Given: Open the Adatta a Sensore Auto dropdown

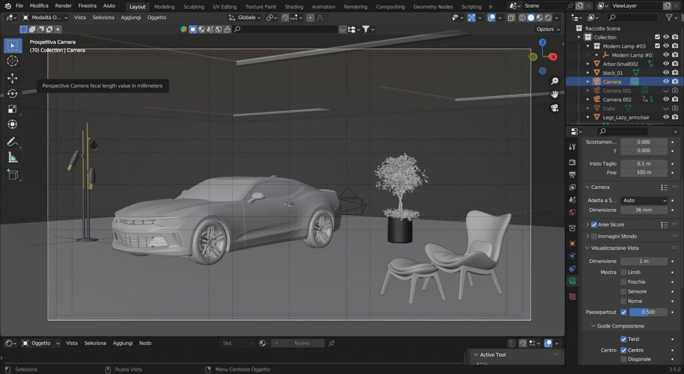Looking at the screenshot, I should pyautogui.click(x=644, y=200).
